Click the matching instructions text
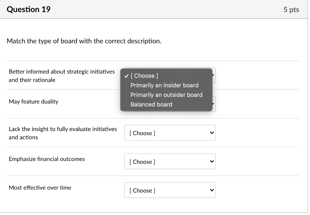Screen dimensions: 310x215 pos(84,41)
